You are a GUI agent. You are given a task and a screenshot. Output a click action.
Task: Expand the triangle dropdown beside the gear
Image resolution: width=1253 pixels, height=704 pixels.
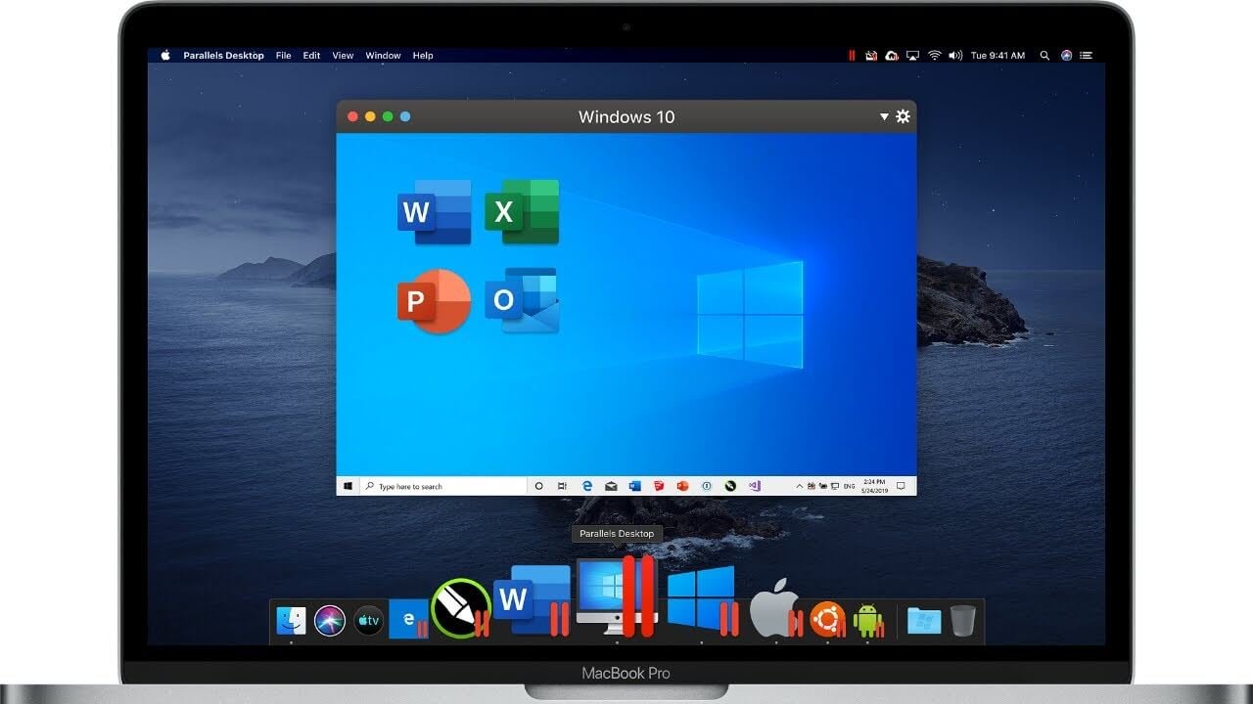(884, 116)
